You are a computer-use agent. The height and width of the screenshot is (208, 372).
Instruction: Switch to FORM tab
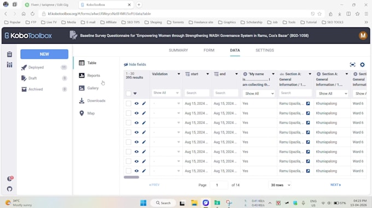209,50
